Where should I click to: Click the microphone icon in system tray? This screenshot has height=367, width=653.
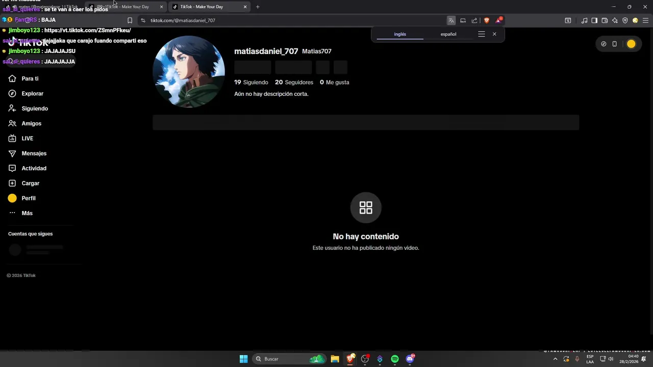[x=577, y=359]
